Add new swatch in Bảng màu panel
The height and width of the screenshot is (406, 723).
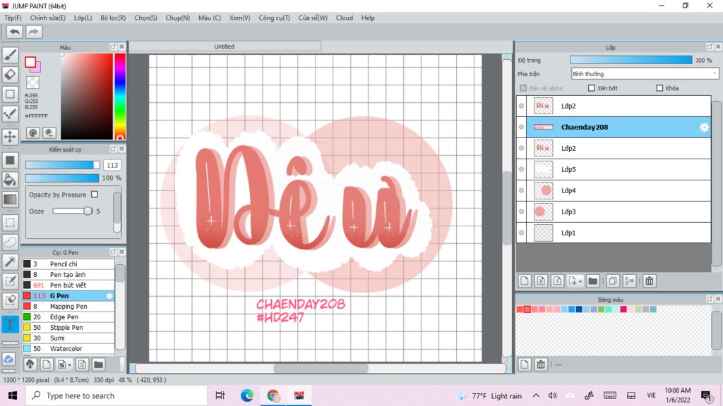pos(525,364)
